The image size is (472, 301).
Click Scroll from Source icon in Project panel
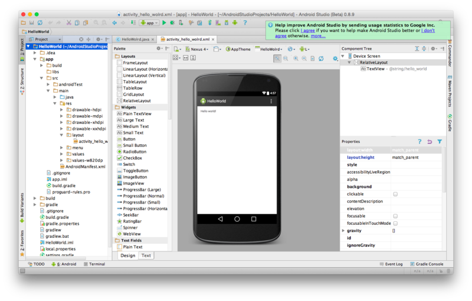coord(81,39)
